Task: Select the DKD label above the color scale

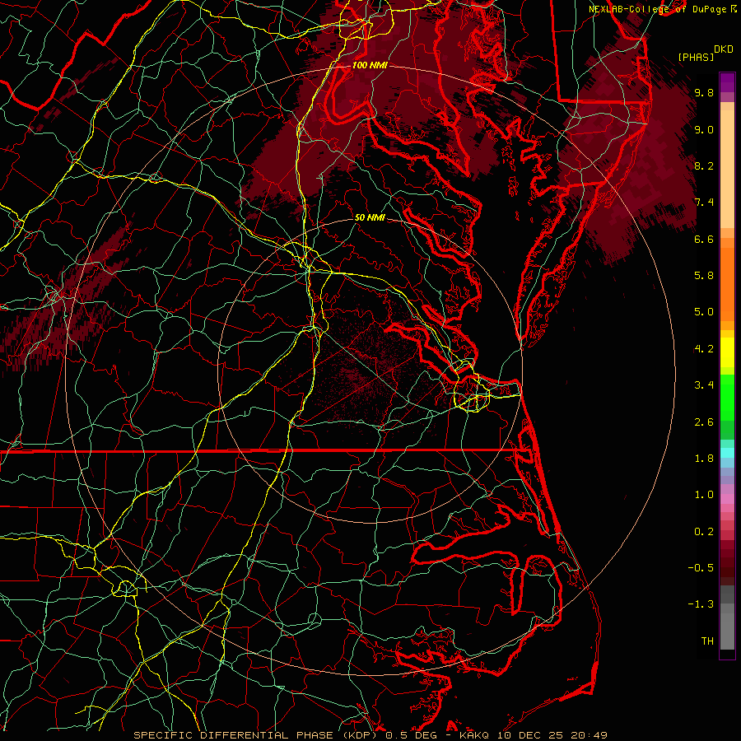Action: pos(723,49)
